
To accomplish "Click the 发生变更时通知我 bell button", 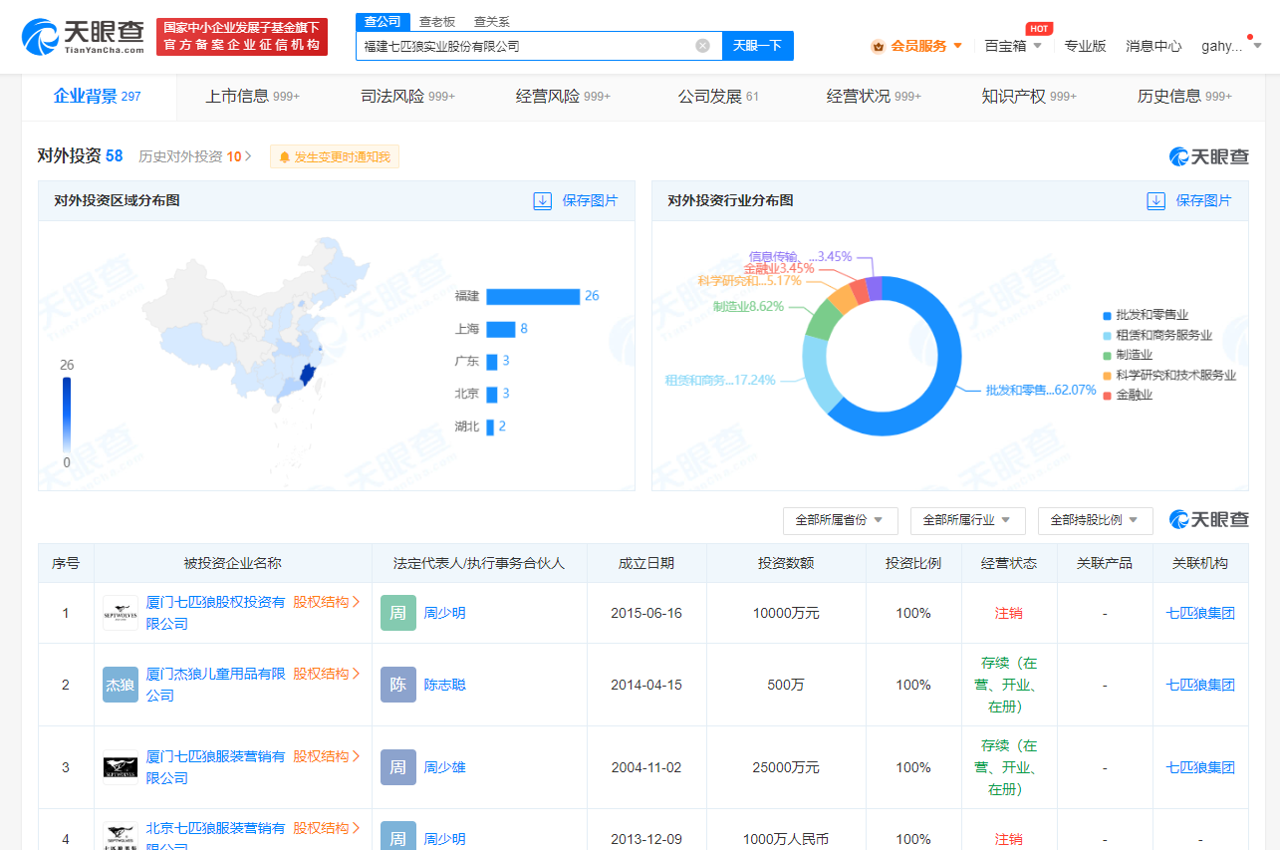I will (x=335, y=156).
